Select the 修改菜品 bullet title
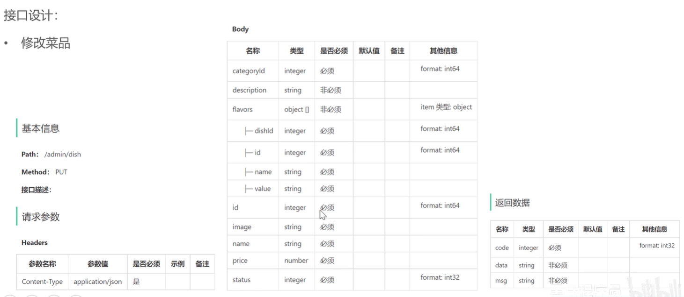 pos(45,43)
